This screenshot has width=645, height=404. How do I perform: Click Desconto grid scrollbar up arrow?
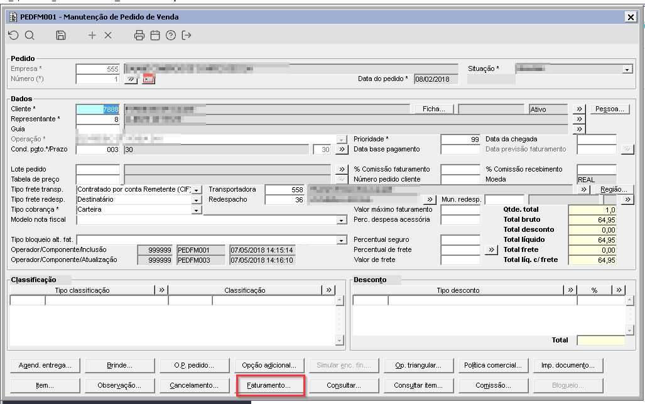pos(630,301)
